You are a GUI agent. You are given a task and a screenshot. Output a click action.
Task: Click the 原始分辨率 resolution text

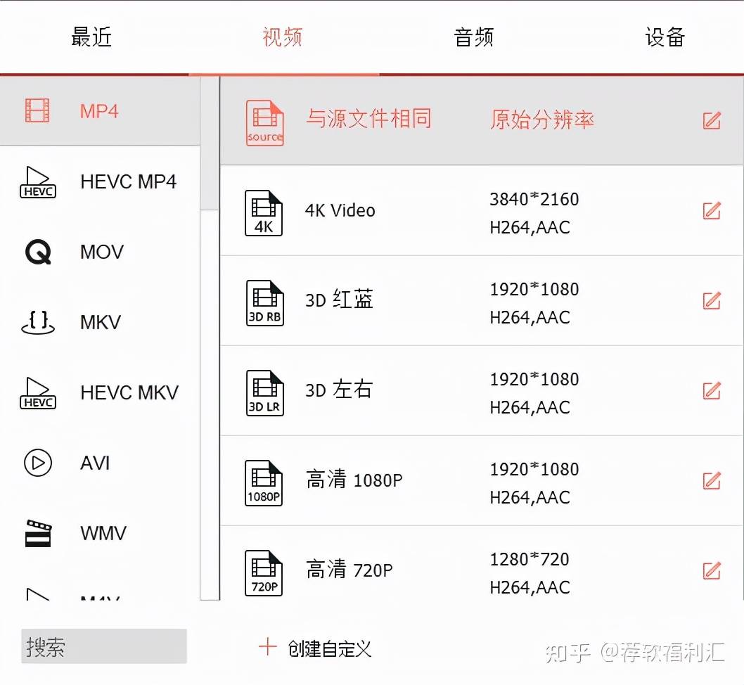coord(542,119)
